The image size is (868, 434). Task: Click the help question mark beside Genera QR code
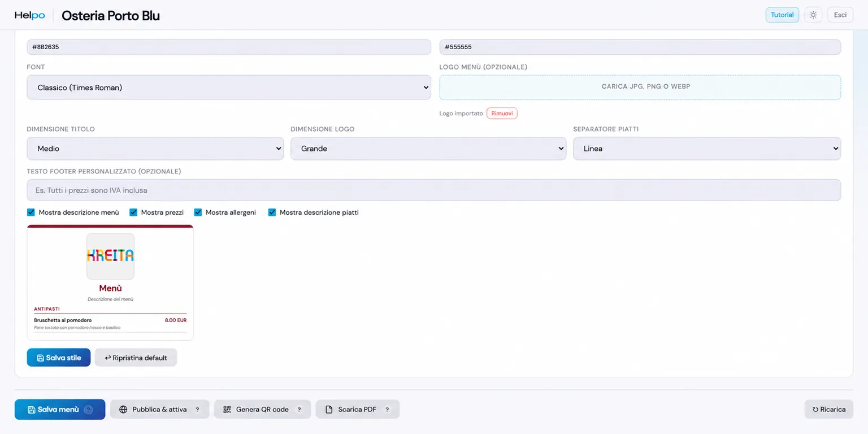pyautogui.click(x=299, y=410)
